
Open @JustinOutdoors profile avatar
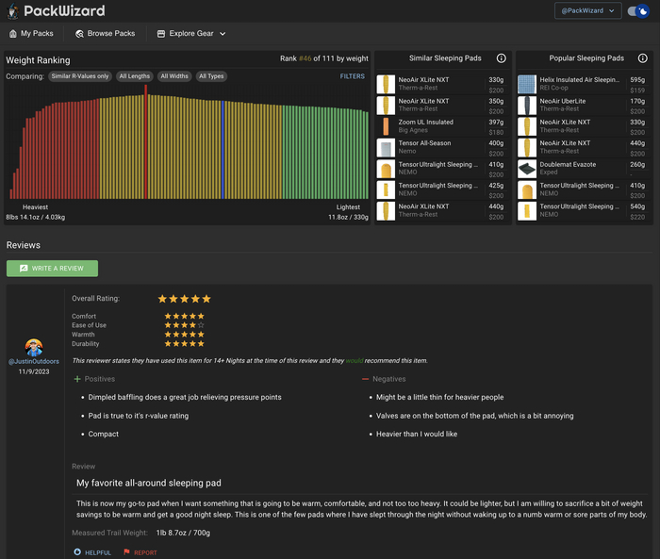pyautogui.click(x=34, y=347)
